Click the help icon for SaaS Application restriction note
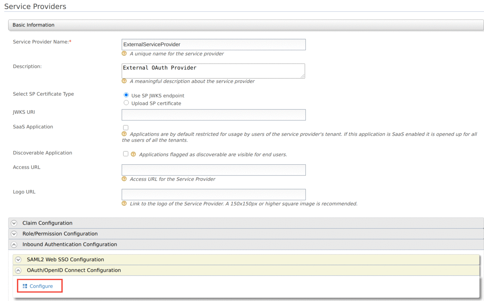This screenshot has height=301, width=484. 124,134
